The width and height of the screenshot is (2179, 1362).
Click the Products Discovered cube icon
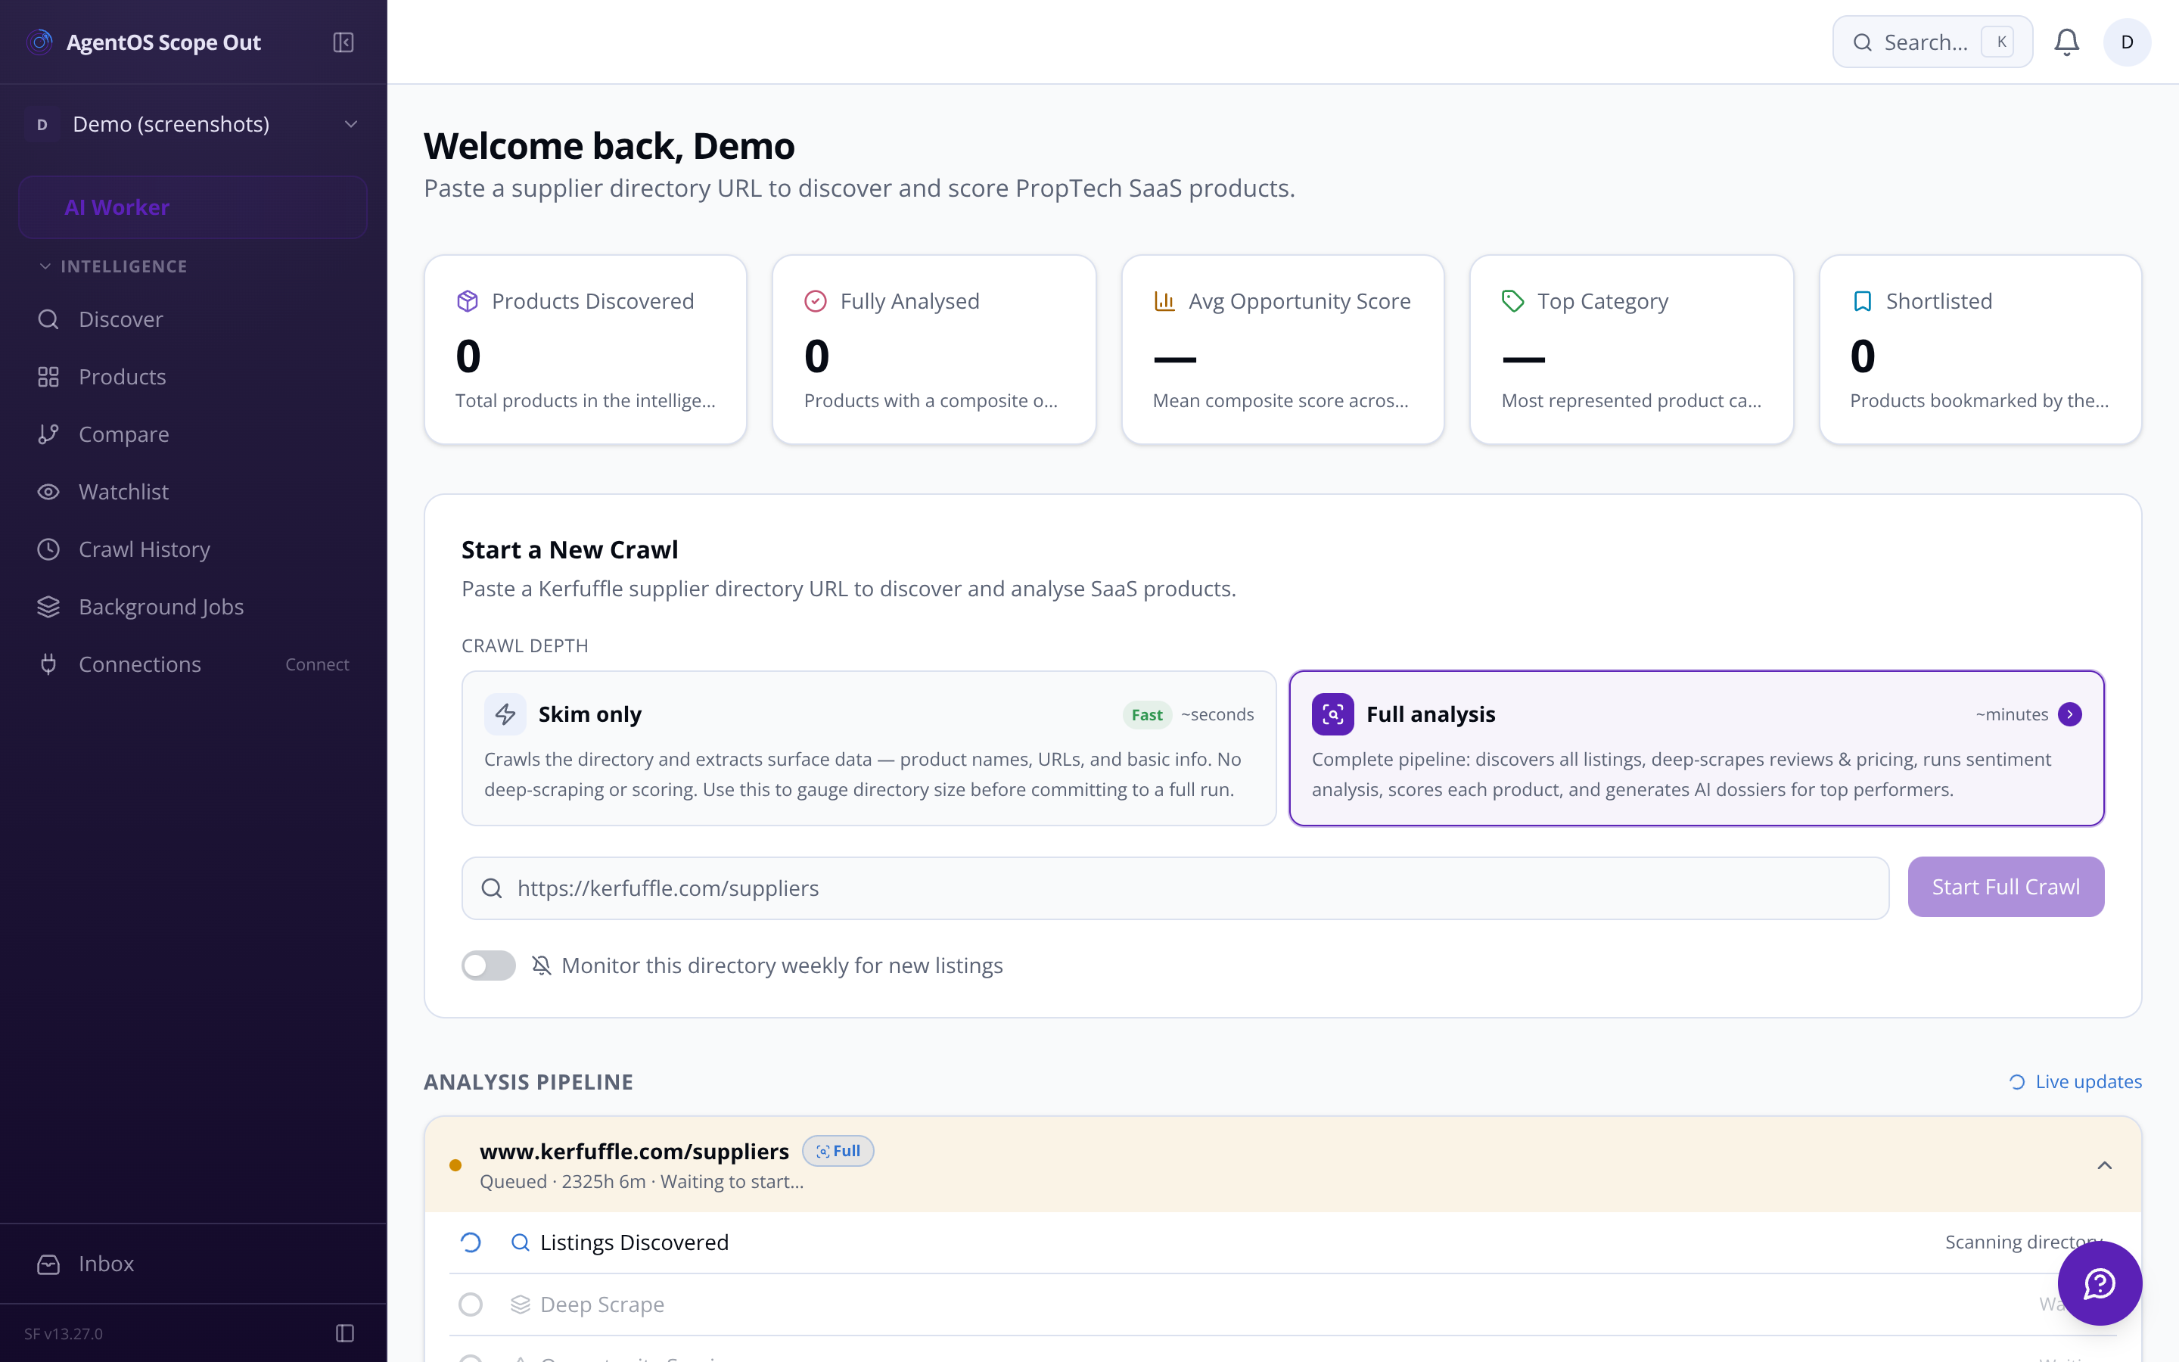tap(468, 301)
